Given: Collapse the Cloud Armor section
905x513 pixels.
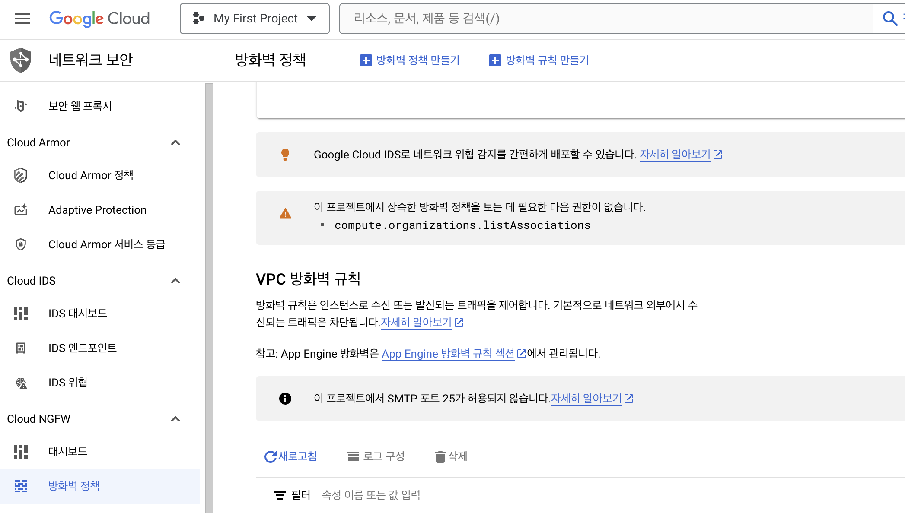Looking at the screenshot, I should pyautogui.click(x=175, y=142).
